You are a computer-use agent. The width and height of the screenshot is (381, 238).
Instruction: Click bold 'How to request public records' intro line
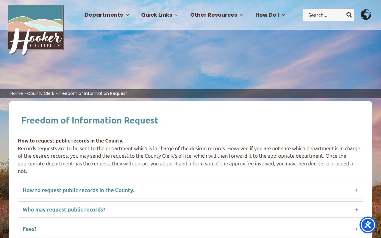click(x=71, y=141)
